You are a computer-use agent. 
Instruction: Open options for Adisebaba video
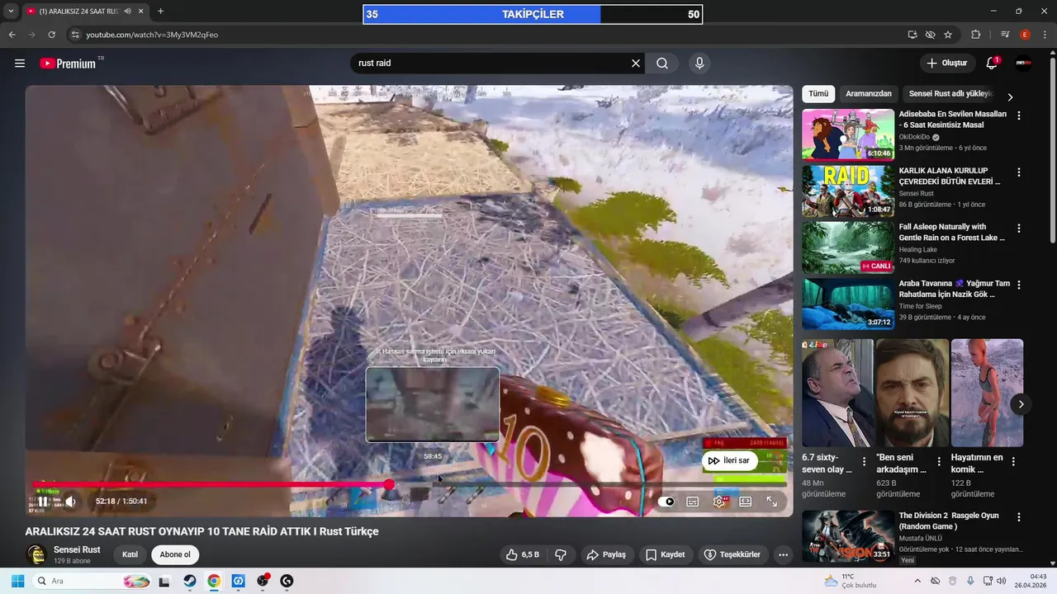(x=1019, y=116)
